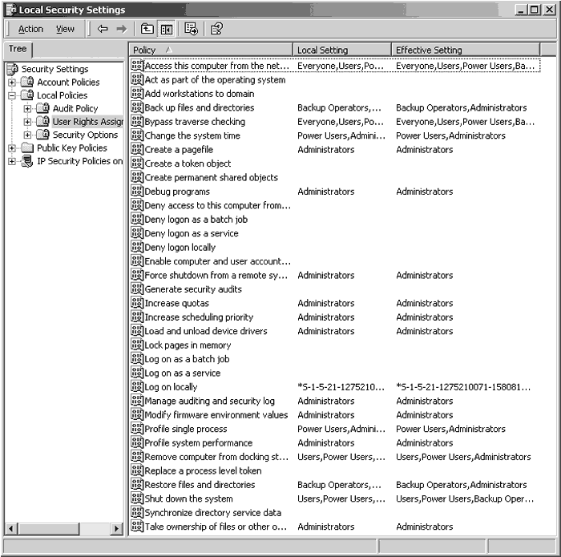Expand the Security Options node
Screen dimensions: 561x557
pos(27,135)
